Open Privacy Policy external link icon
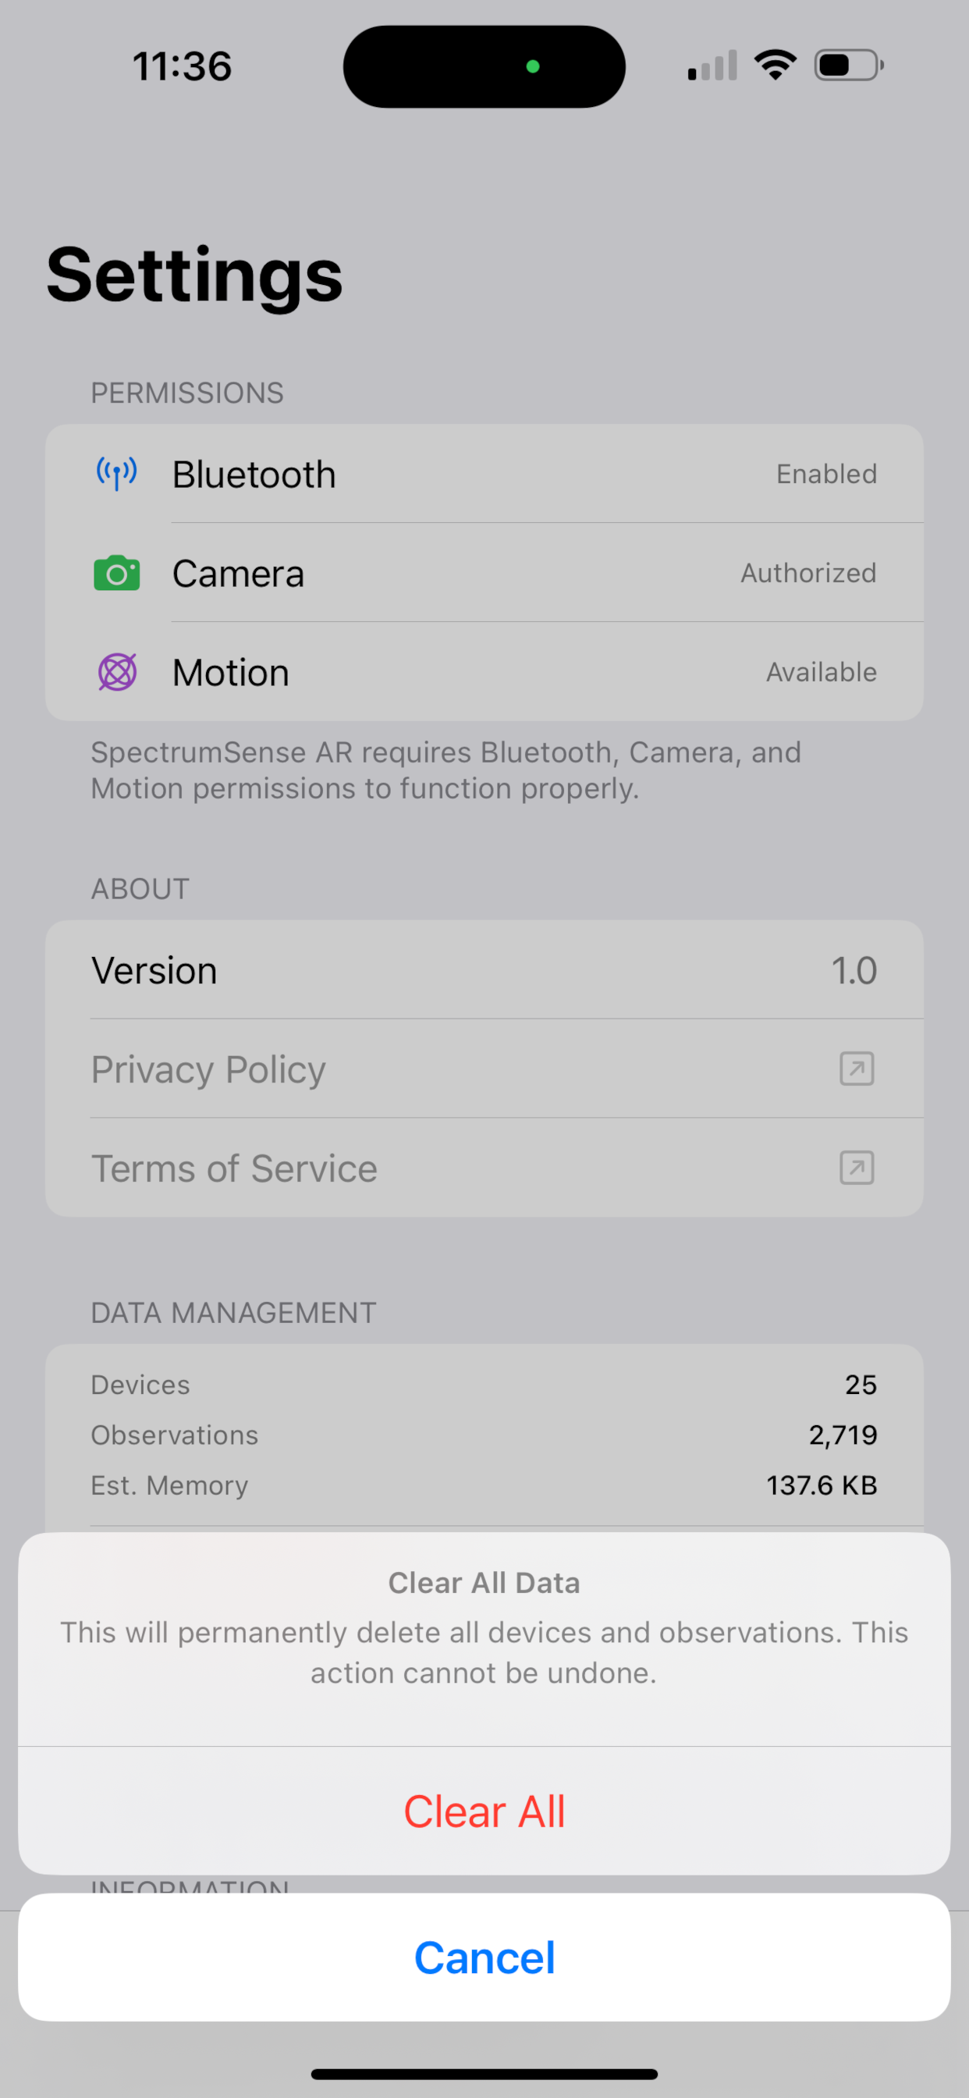Screen dimensions: 969x2098 pyautogui.click(x=857, y=1069)
